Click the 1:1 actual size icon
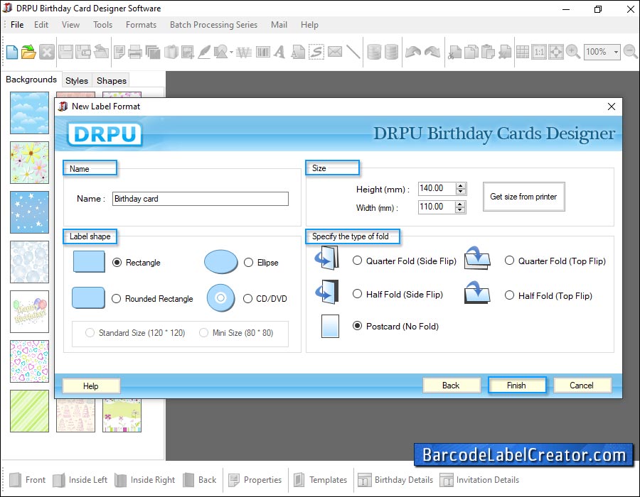This screenshot has width=640, height=497. pos(539,52)
